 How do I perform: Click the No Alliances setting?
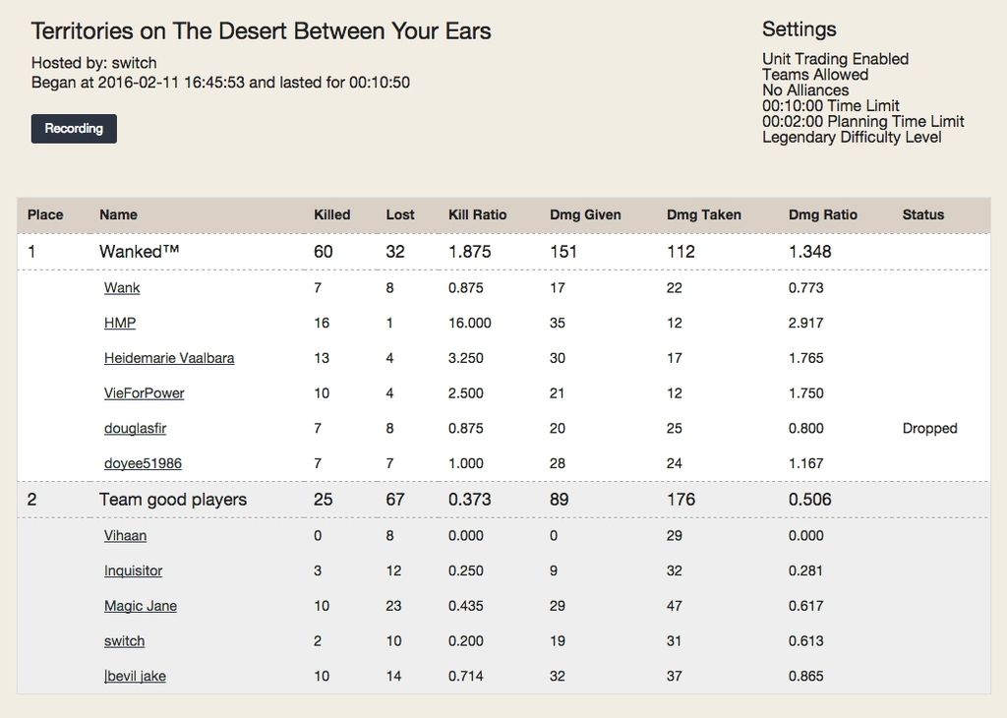(x=805, y=90)
